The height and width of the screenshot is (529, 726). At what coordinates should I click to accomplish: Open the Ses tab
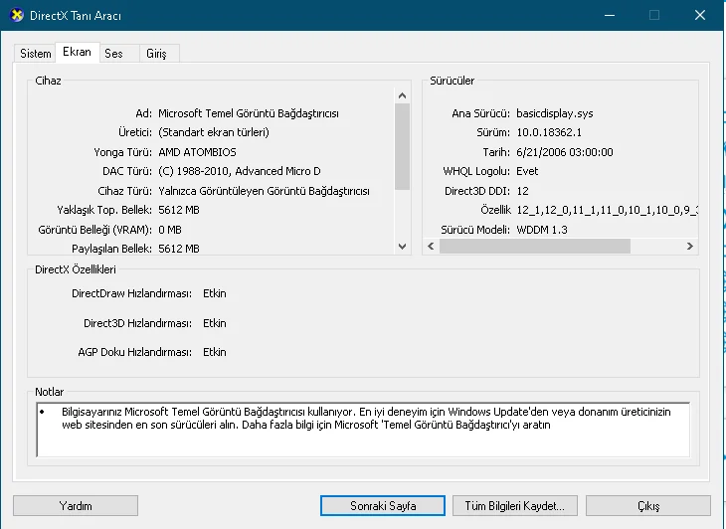(114, 54)
